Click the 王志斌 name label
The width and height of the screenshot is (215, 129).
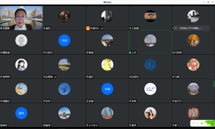click(90, 101)
